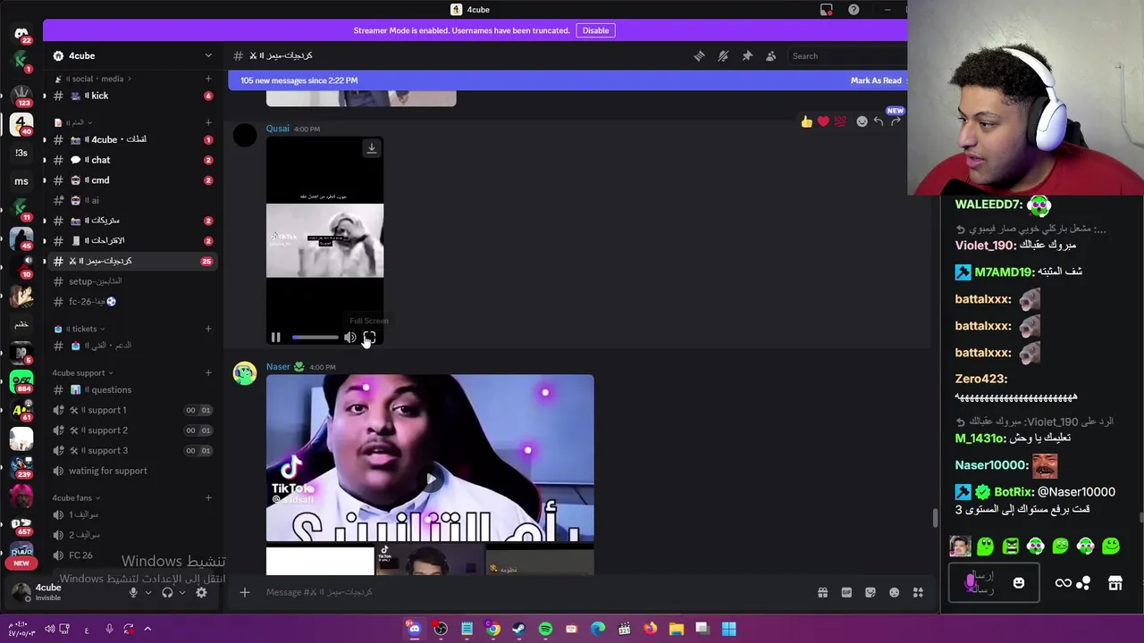This screenshot has height=643, width=1144.
Task: Toggle channel notification bell in header
Action: [x=723, y=55]
